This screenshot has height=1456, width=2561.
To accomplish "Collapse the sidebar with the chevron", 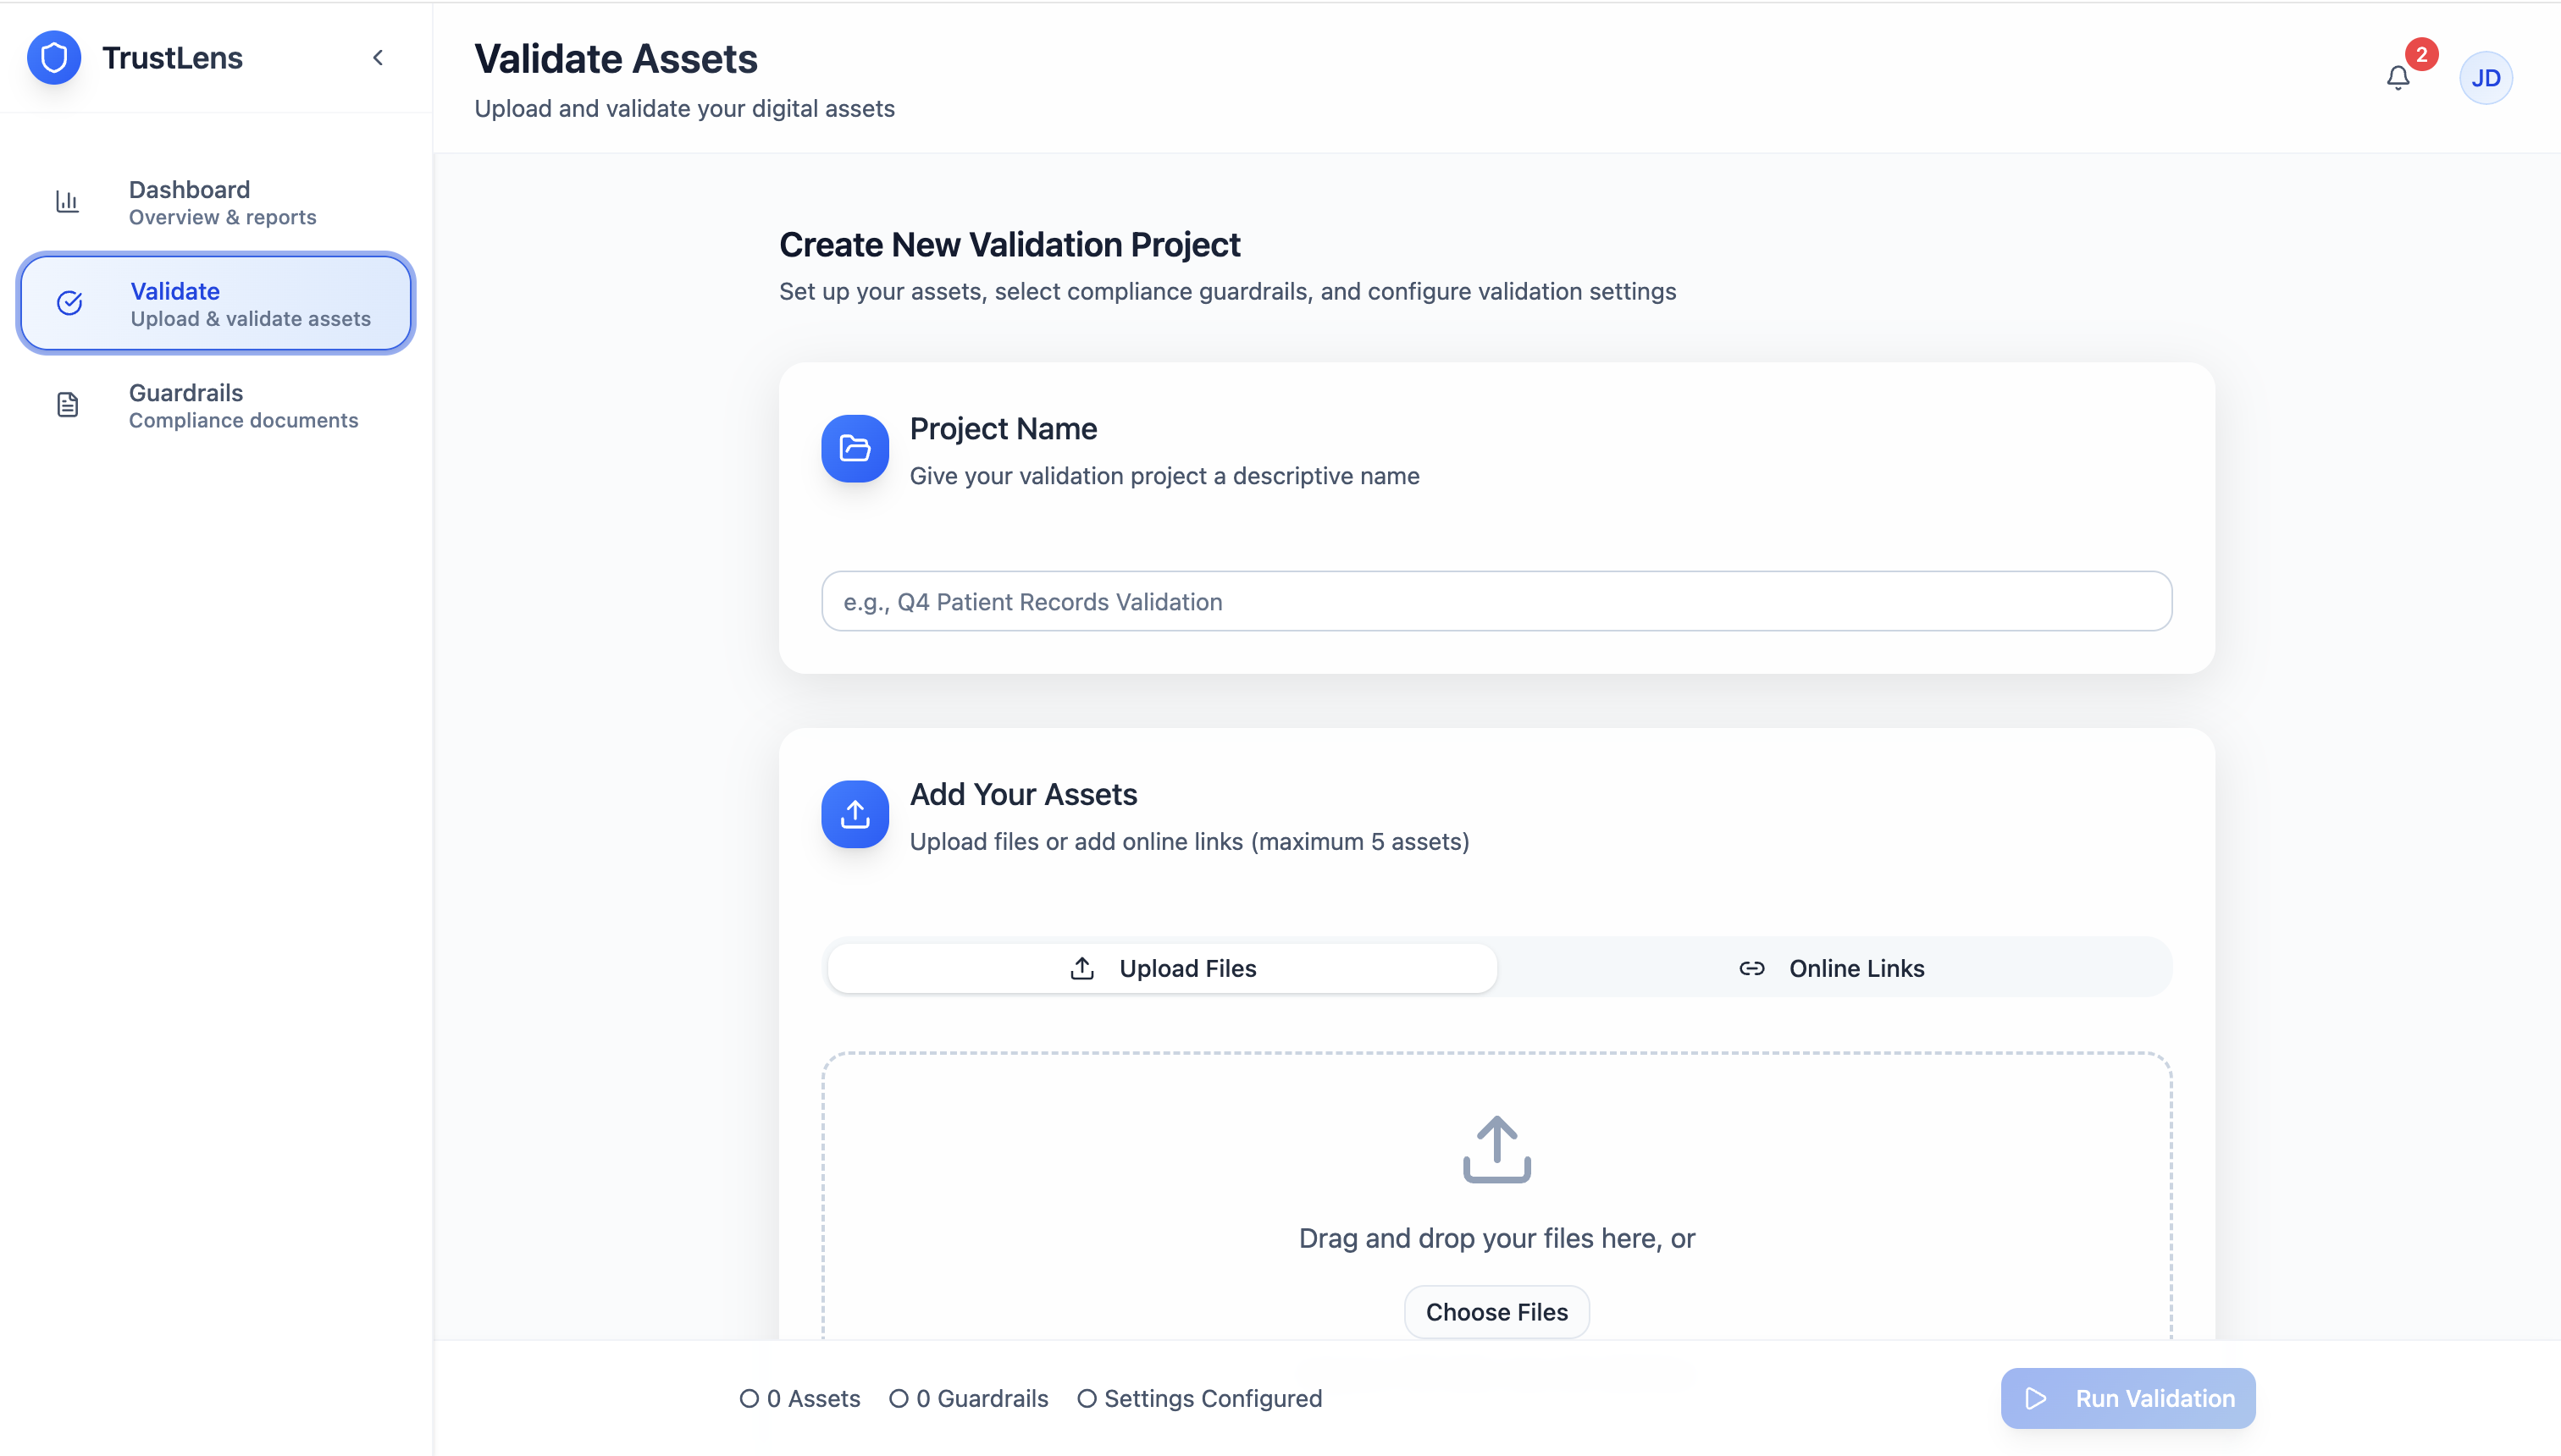I will pos(379,58).
